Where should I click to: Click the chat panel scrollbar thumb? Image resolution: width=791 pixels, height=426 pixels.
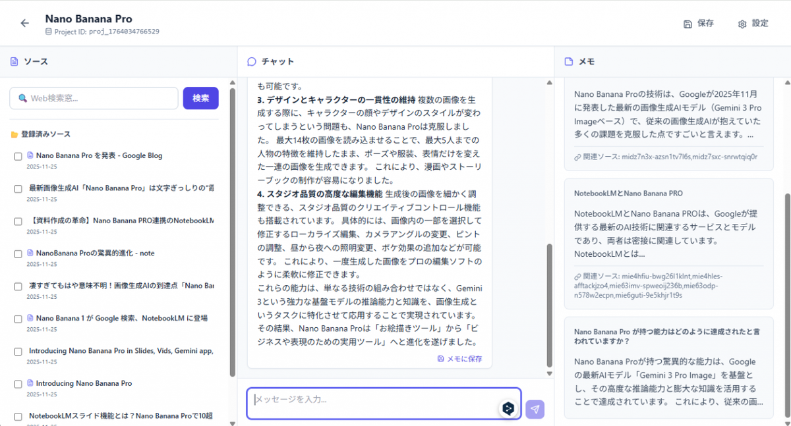pos(550,306)
